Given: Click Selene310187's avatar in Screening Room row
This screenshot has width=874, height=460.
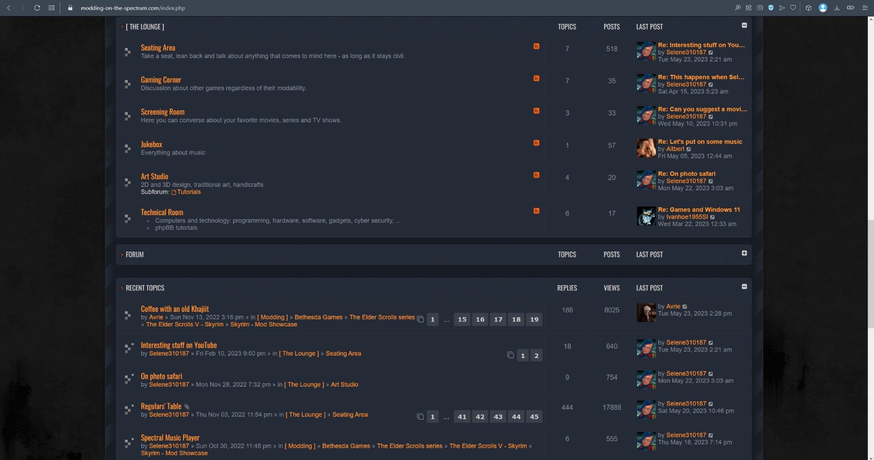Looking at the screenshot, I should pyautogui.click(x=646, y=116).
